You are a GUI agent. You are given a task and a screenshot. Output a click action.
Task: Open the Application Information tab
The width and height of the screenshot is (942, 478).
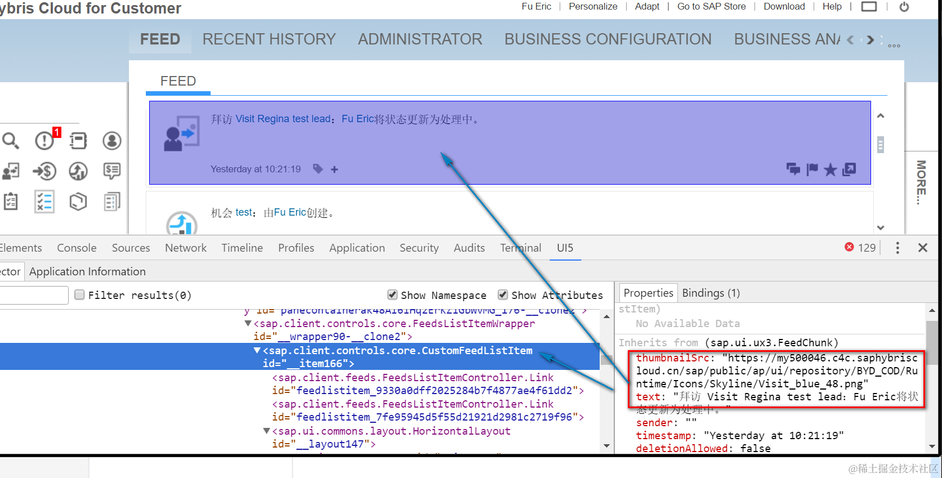point(87,271)
